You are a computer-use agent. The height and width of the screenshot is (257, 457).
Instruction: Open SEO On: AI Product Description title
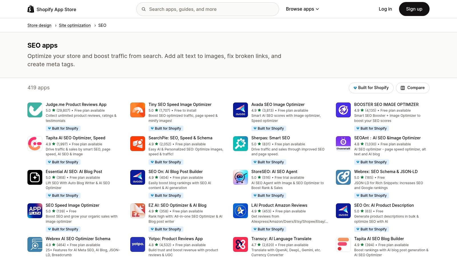384,205
